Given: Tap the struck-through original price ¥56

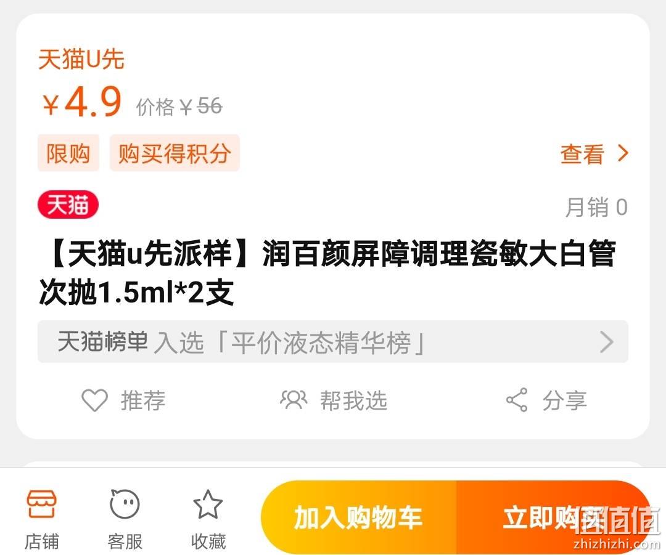Looking at the screenshot, I should point(200,106).
